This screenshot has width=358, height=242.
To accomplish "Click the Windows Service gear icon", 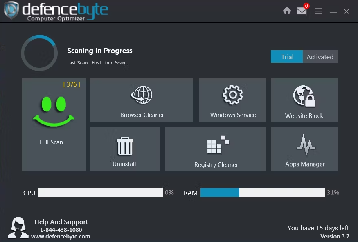I will coord(233,95).
